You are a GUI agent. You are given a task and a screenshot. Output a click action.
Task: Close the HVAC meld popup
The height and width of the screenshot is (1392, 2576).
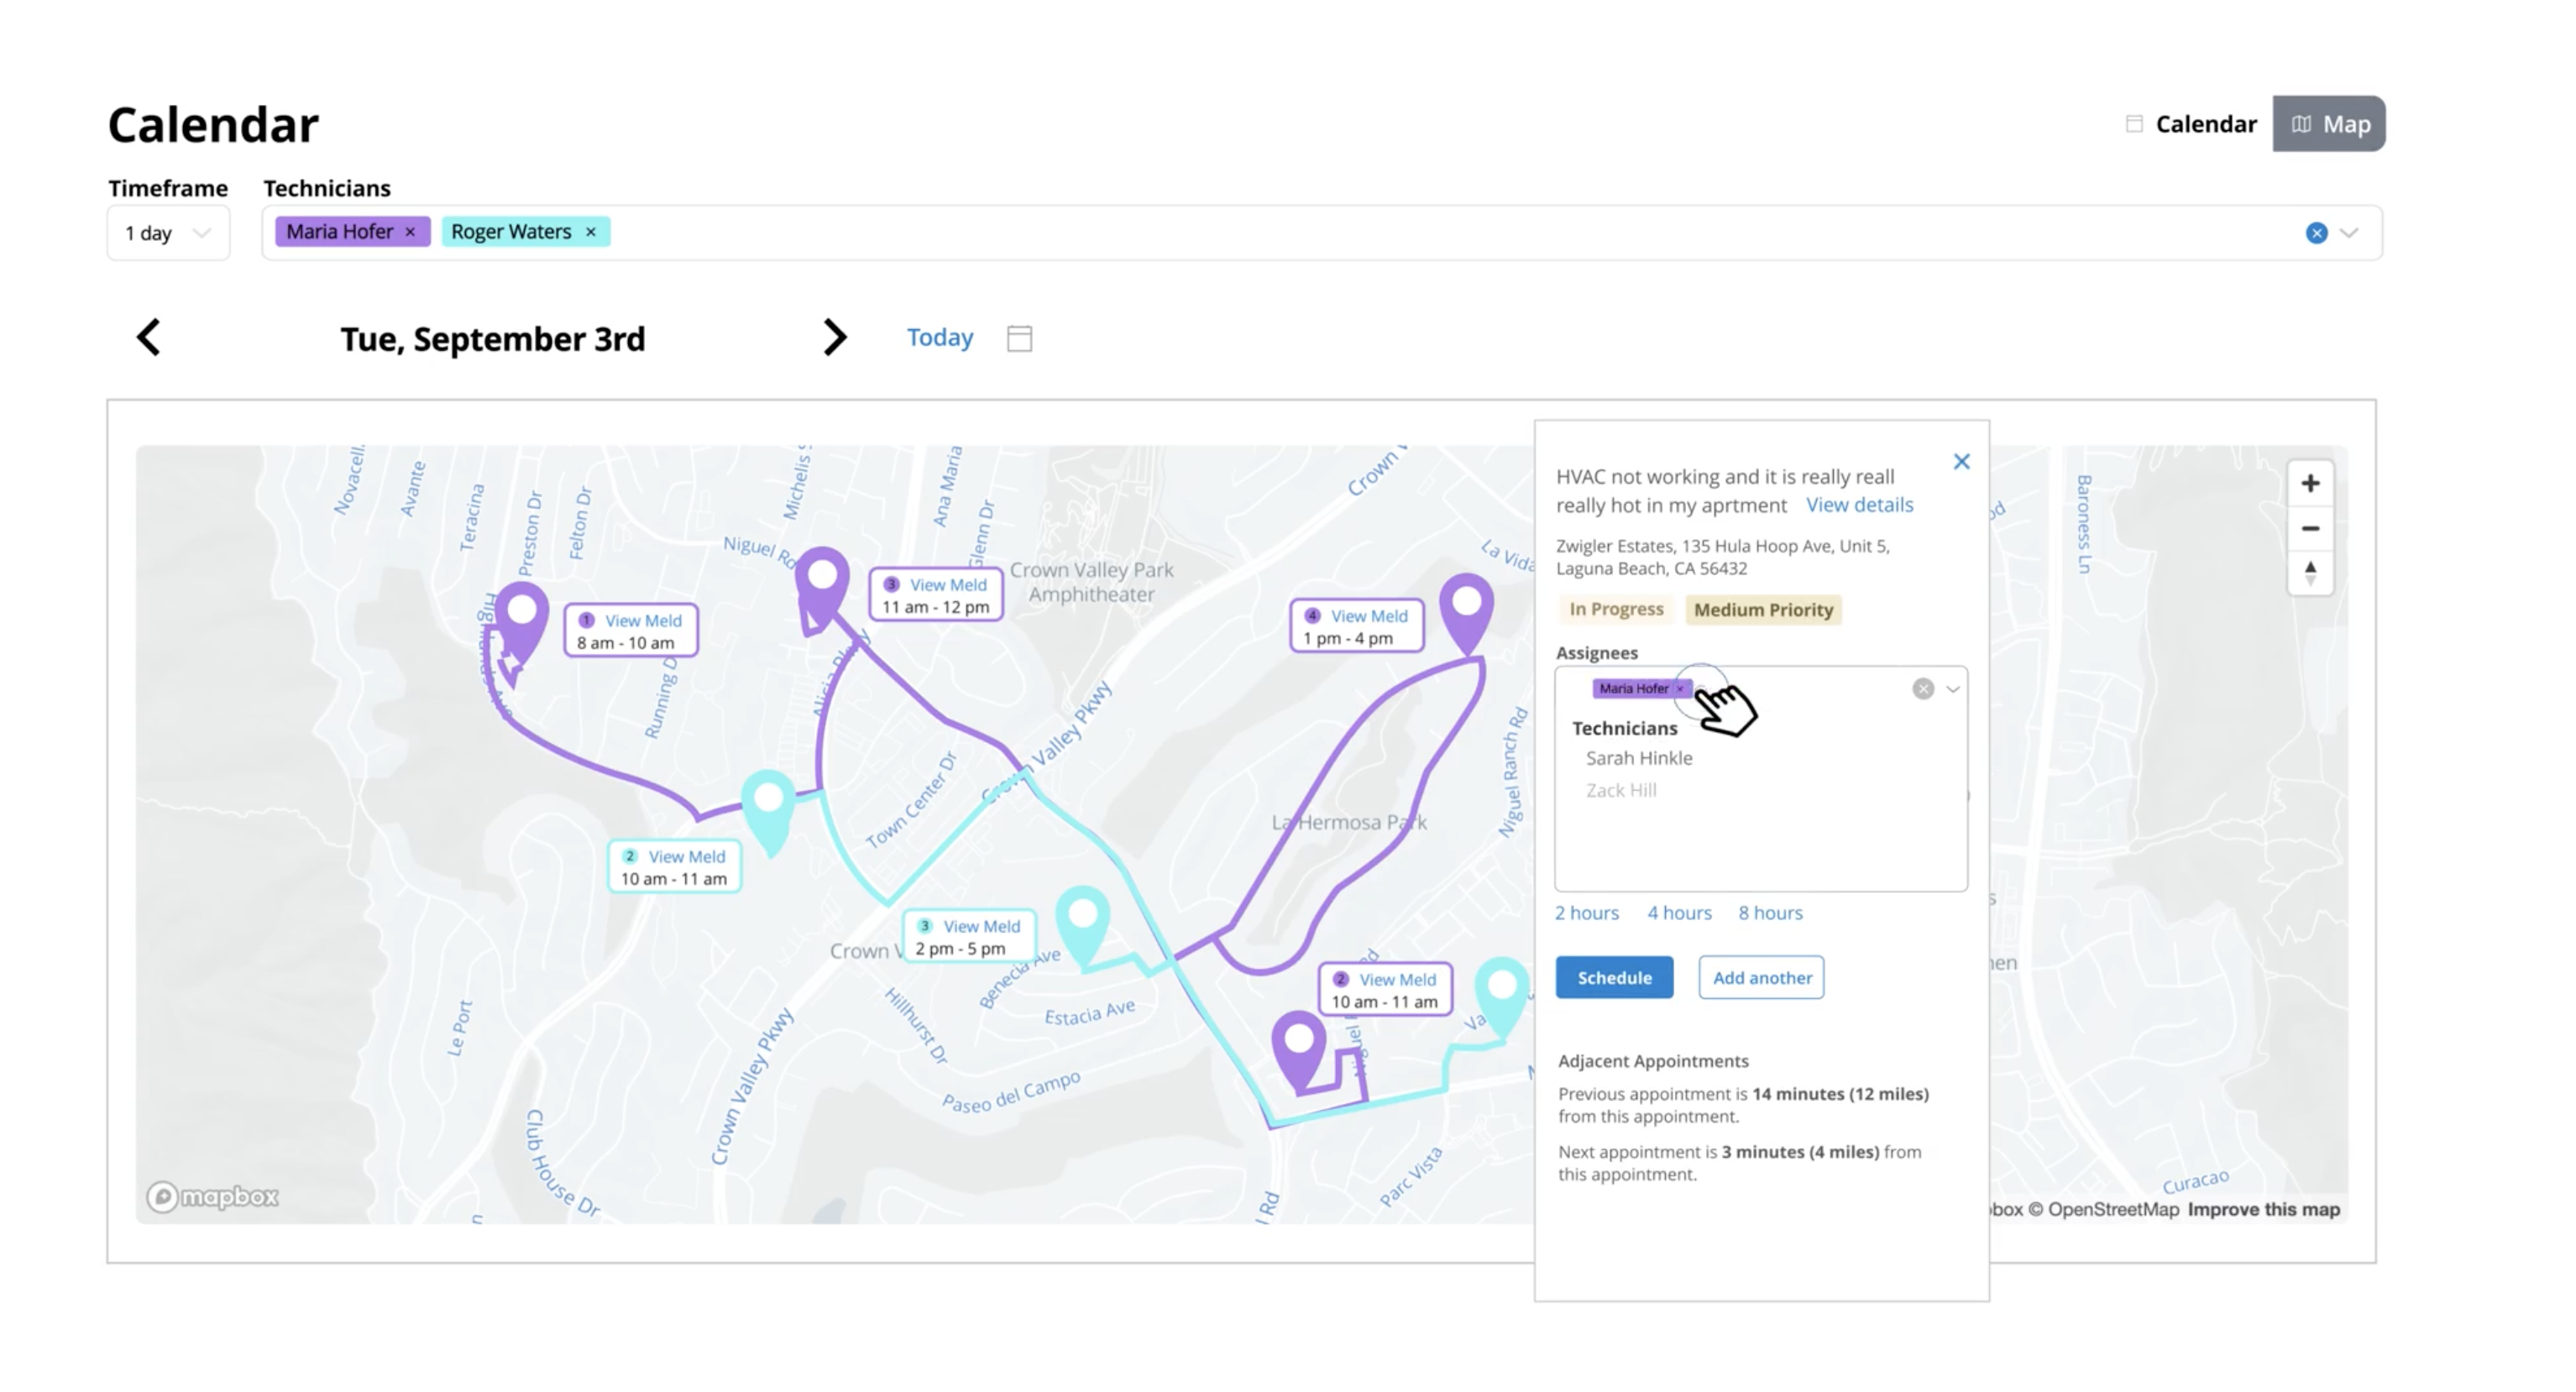[x=1961, y=462]
